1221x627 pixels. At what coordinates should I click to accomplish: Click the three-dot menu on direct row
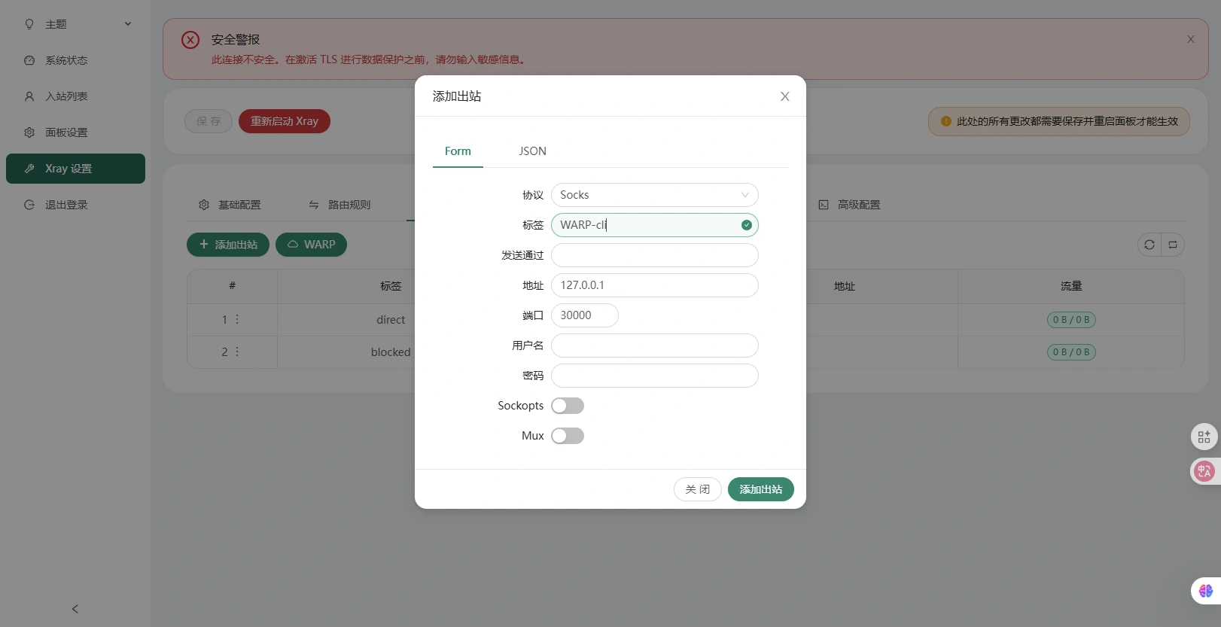click(x=237, y=320)
